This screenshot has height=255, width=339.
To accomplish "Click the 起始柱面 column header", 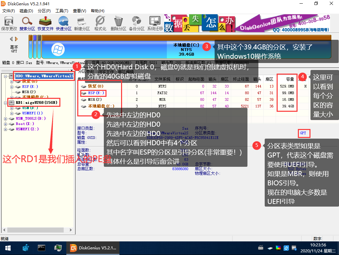I will (196, 79).
